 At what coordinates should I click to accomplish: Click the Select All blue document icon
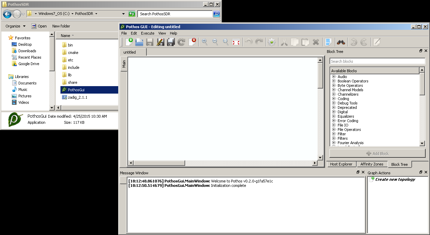pos(328,42)
